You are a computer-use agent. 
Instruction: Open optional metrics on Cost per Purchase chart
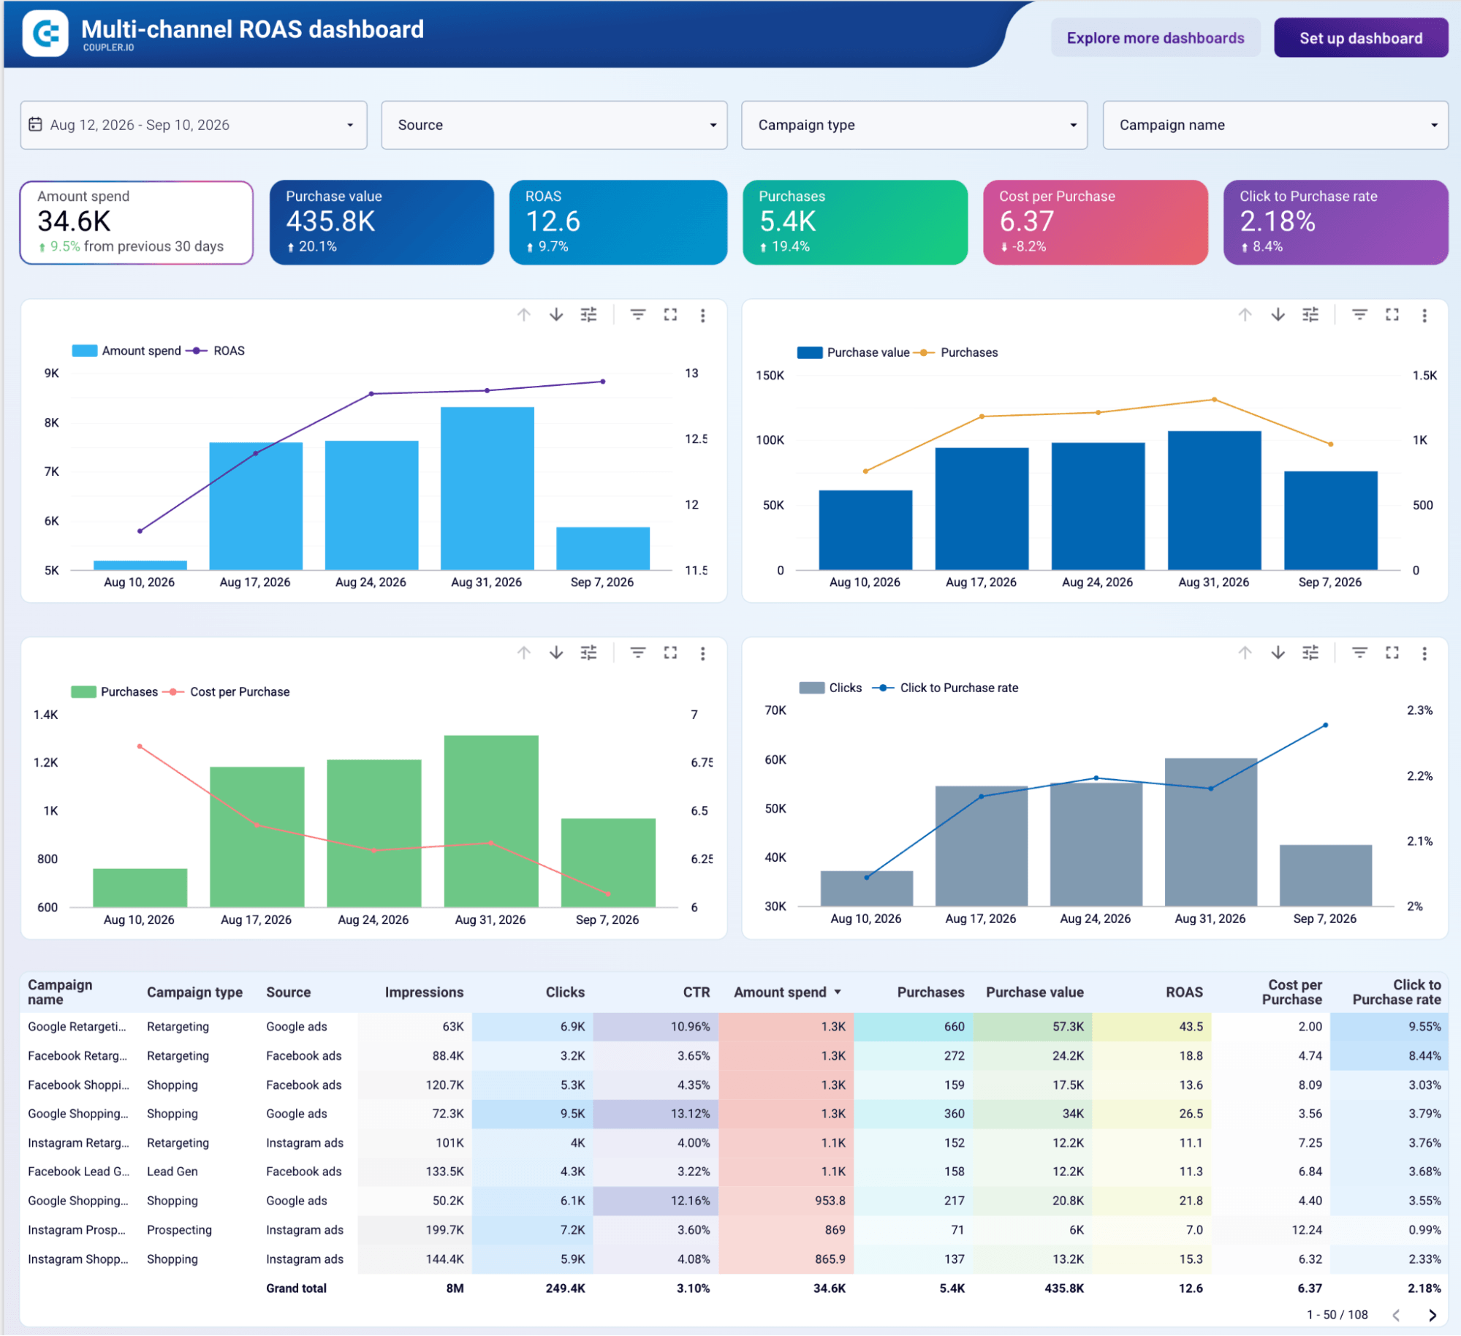[x=588, y=653]
